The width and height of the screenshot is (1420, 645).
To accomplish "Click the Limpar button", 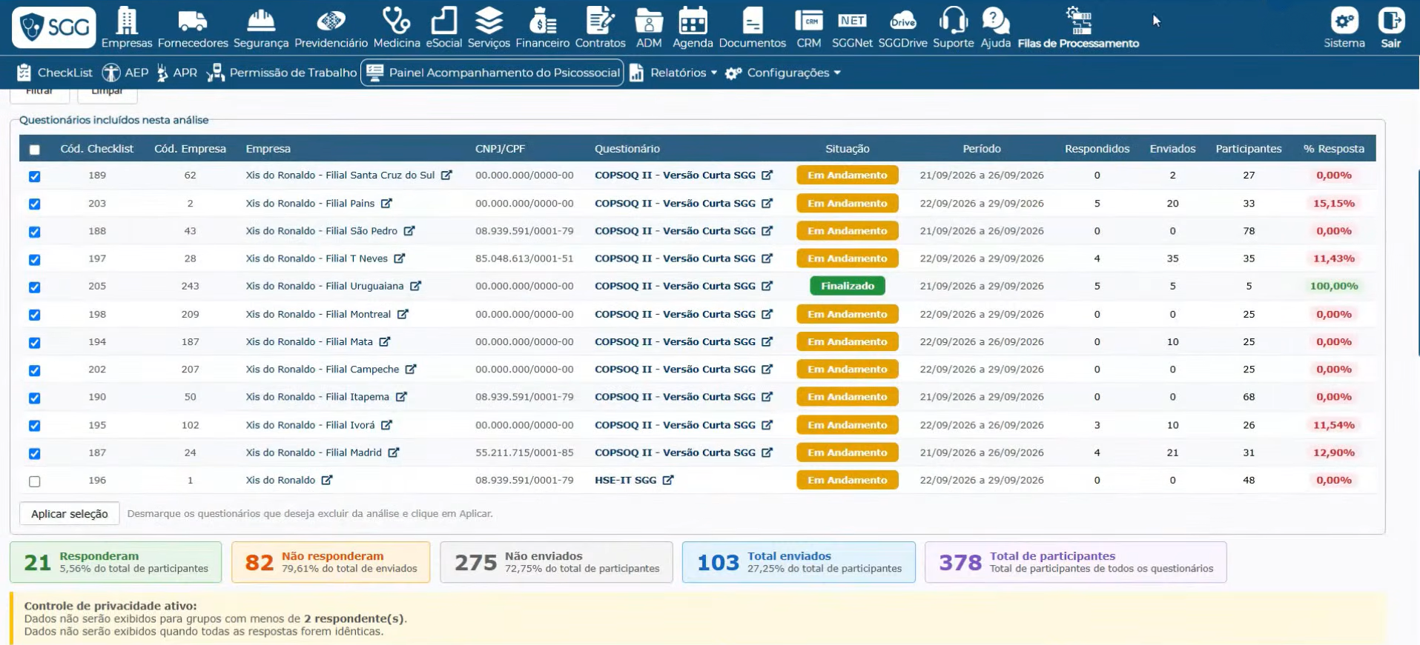I will click(108, 94).
